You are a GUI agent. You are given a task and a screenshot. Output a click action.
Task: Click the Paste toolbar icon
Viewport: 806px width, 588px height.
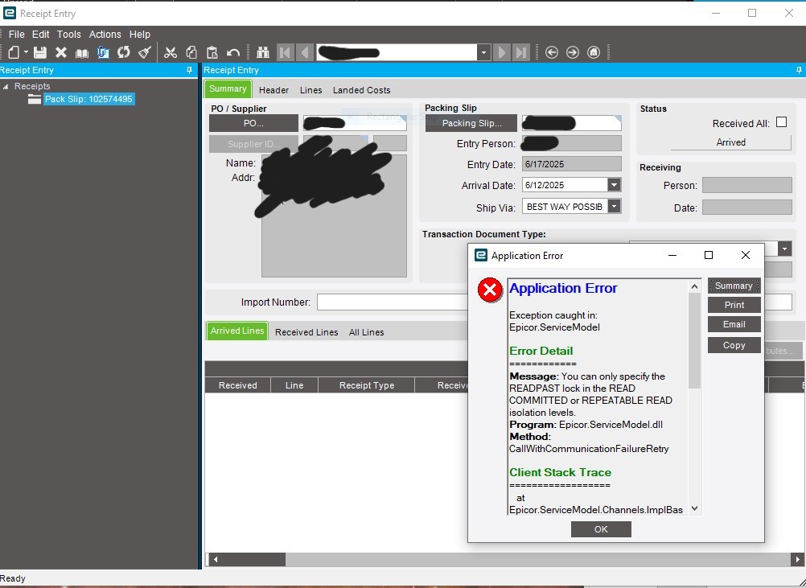(211, 52)
